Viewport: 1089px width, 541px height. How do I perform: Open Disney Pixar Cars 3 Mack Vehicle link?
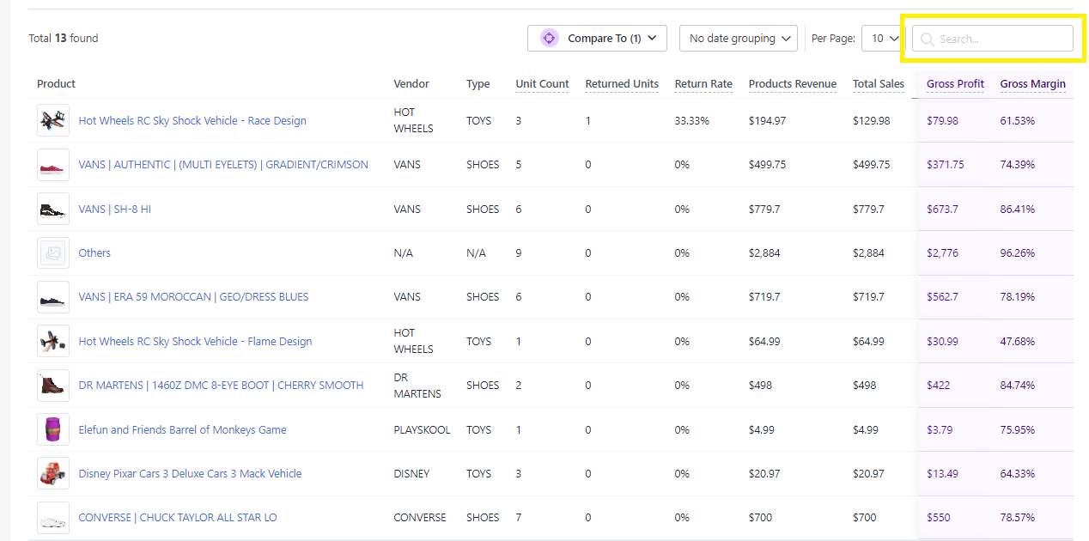click(190, 474)
